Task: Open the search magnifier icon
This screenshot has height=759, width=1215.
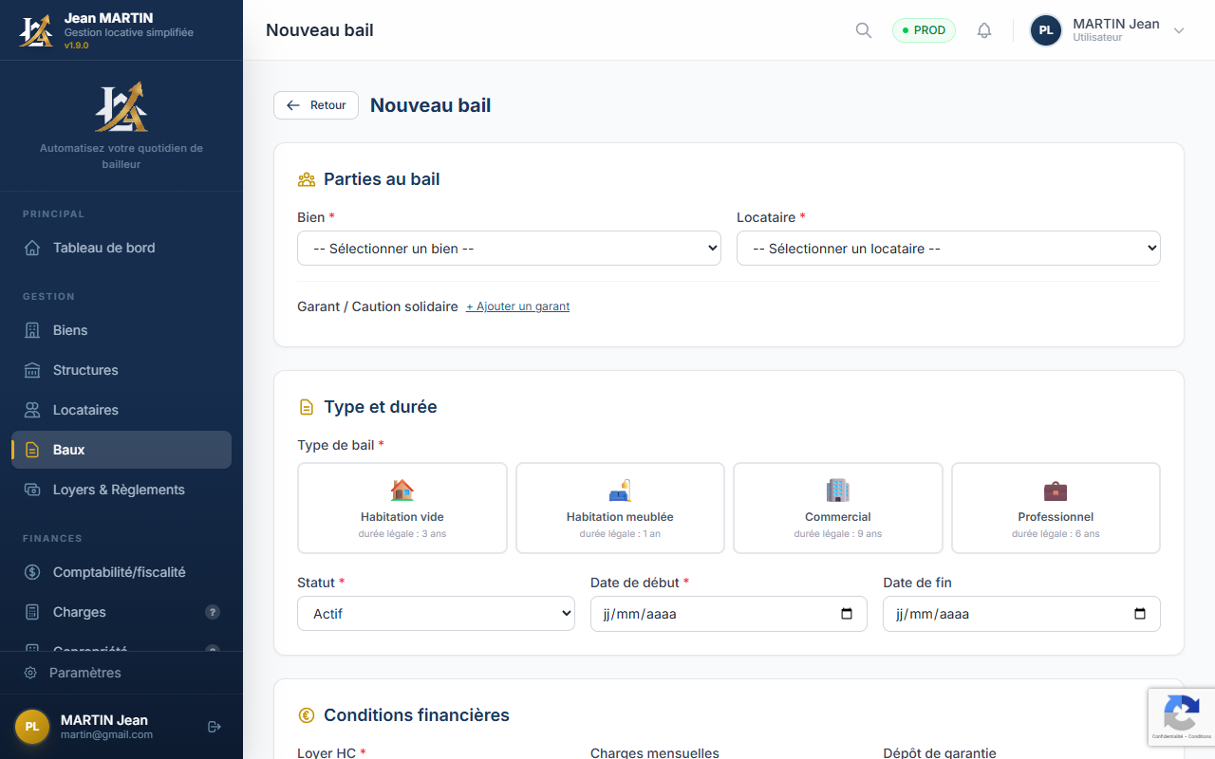Action: tap(863, 29)
